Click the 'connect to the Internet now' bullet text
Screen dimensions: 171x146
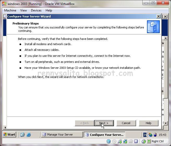(77, 56)
